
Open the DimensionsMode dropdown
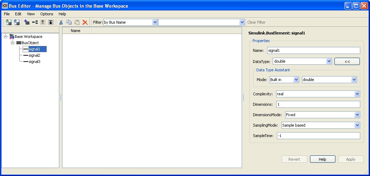coord(357,115)
